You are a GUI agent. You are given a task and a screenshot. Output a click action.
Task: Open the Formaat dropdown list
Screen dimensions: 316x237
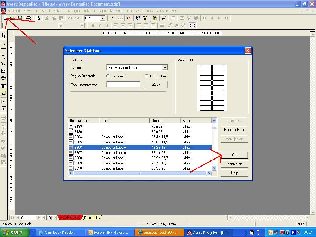[x=165, y=68]
